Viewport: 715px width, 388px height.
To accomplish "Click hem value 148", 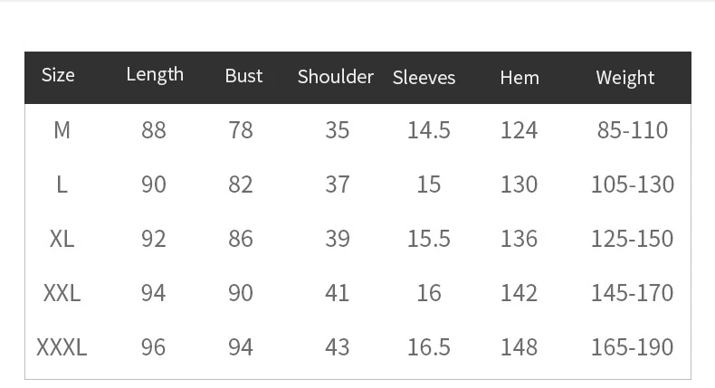I will 519,347.
